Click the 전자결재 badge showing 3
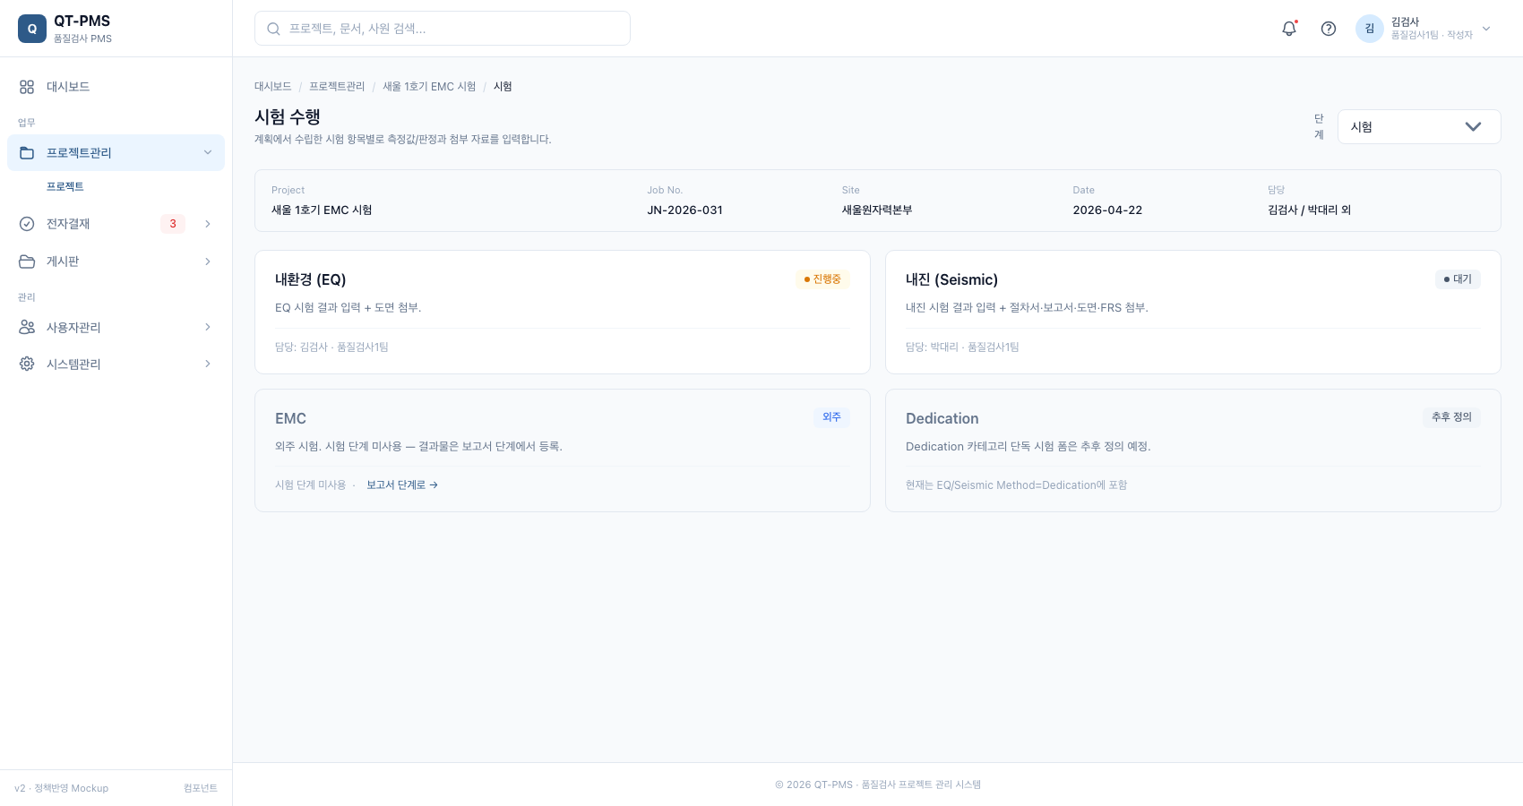The height and width of the screenshot is (806, 1523). tap(173, 224)
